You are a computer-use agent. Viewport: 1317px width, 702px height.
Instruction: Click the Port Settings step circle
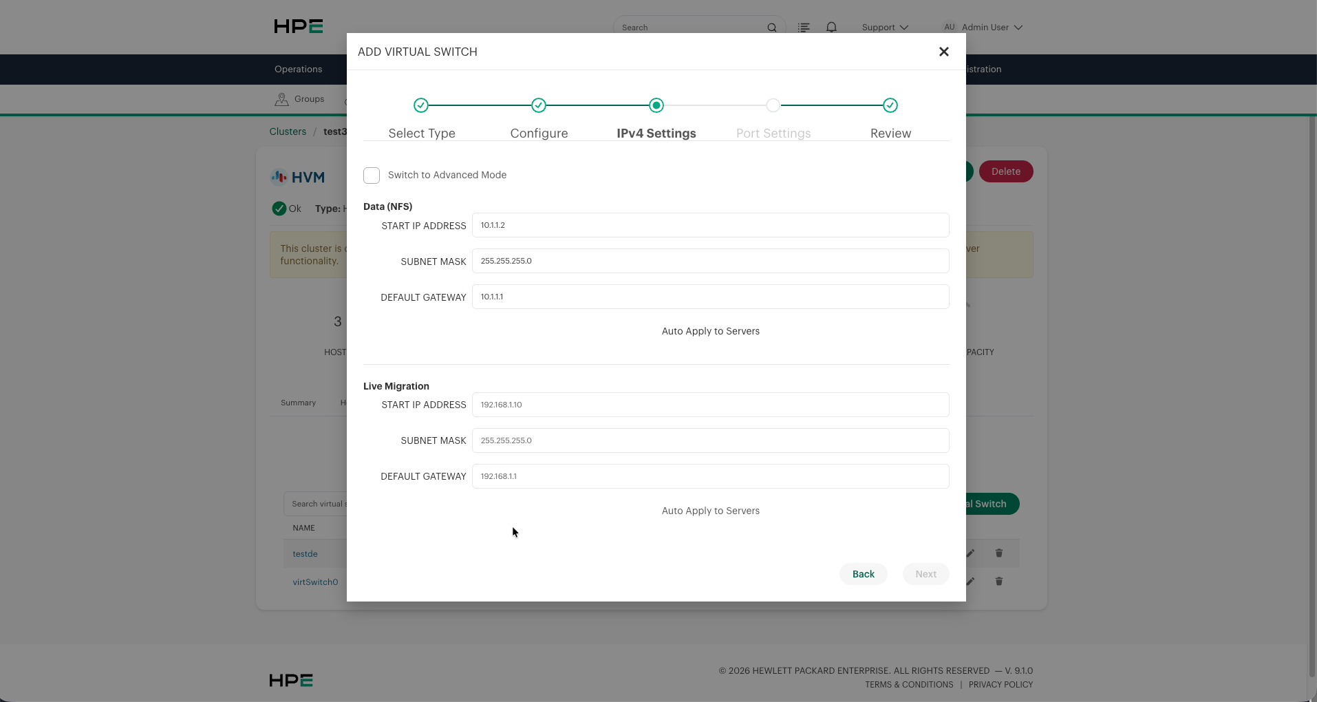pyautogui.click(x=773, y=105)
